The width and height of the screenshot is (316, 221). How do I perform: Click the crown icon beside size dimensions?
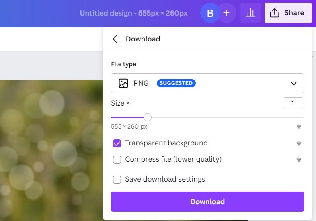pyautogui.click(x=299, y=127)
